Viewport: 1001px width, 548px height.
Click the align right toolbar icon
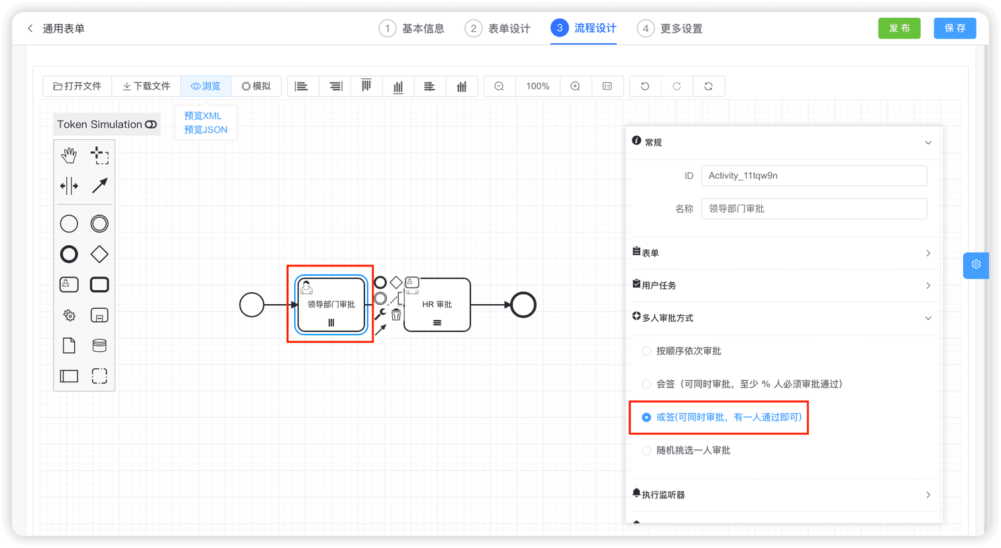point(335,86)
